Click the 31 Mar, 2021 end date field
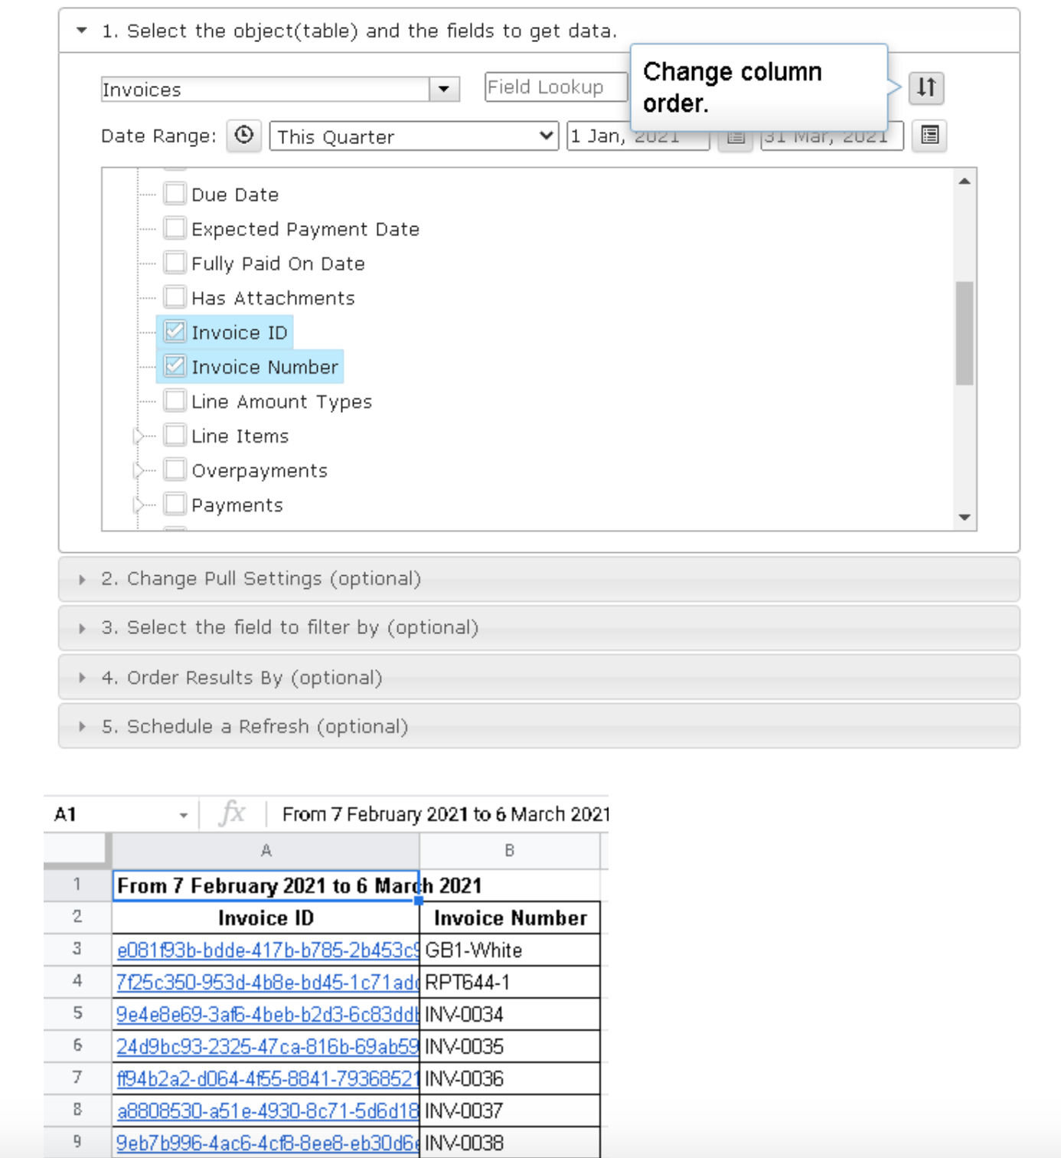1061x1158 pixels. coord(832,136)
